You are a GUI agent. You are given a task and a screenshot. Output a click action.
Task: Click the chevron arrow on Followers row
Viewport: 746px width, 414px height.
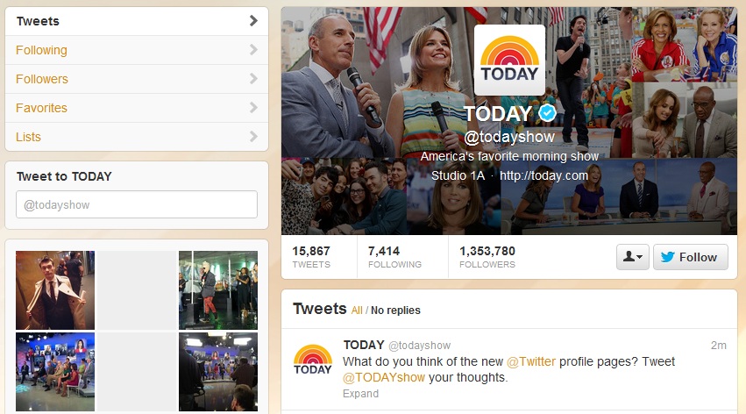pos(253,79)
